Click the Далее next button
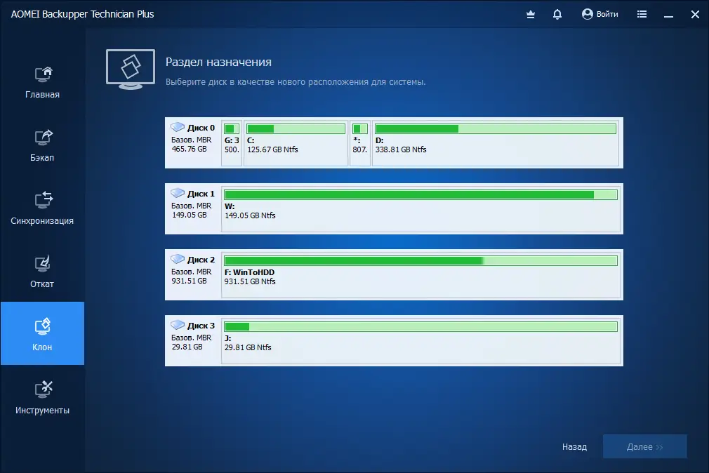Image resolution: width=709 pixels, height=473 pixels. tap(645, 447)
